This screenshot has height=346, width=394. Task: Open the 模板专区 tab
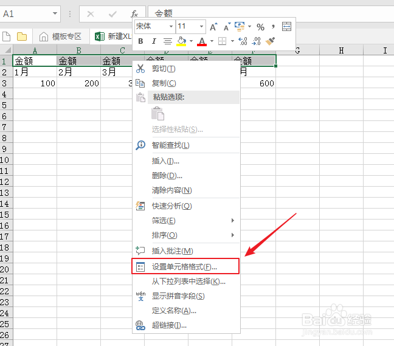click(61, 36)
